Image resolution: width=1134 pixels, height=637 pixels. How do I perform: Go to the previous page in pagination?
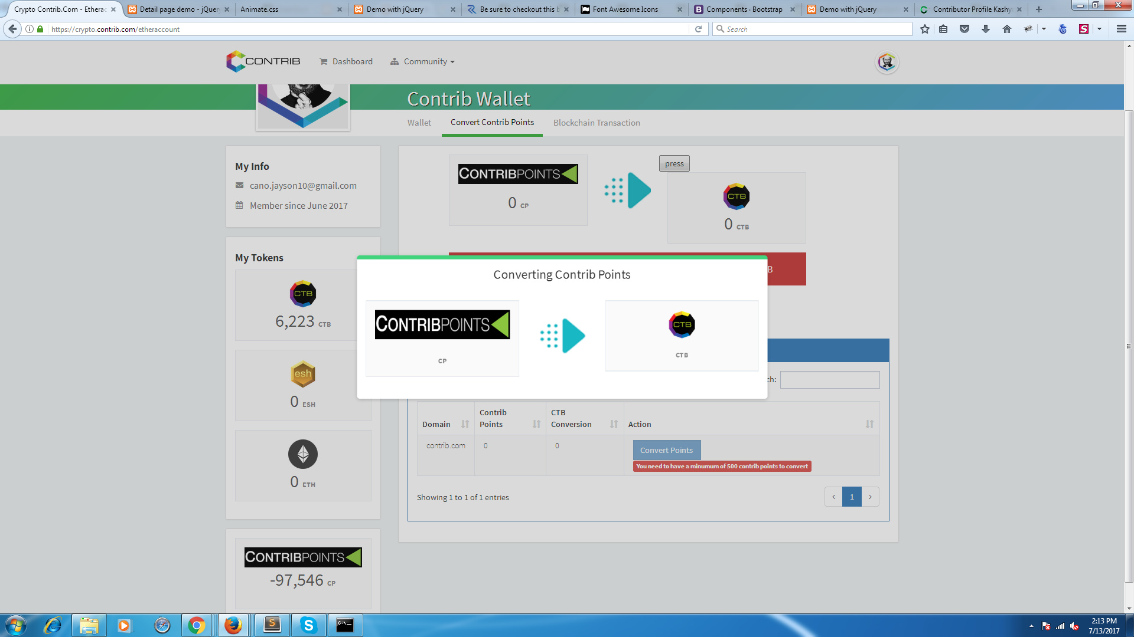click(833, 497)
